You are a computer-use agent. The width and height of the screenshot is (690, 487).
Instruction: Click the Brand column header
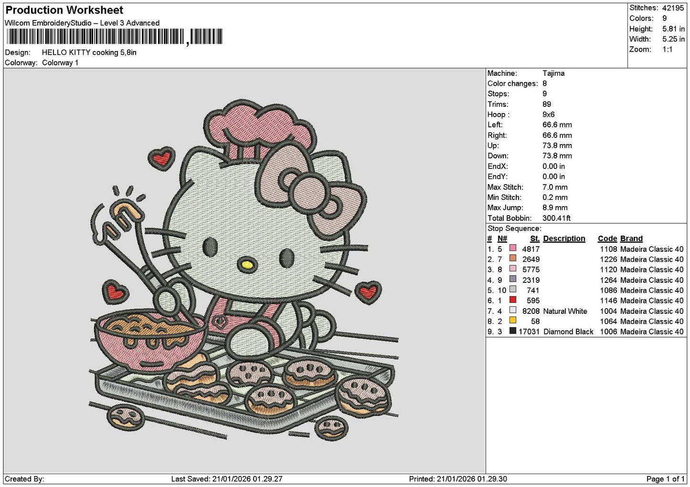pos(631,238)
